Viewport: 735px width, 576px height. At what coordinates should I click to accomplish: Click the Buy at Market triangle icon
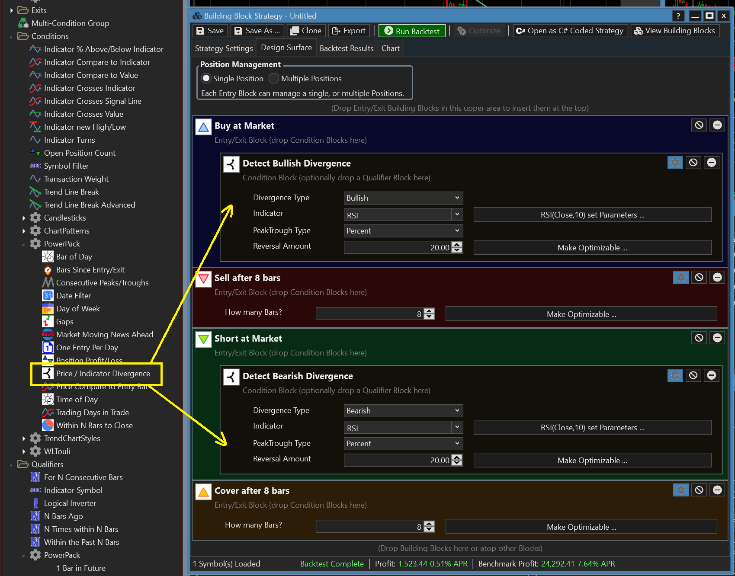coord(203,127)
